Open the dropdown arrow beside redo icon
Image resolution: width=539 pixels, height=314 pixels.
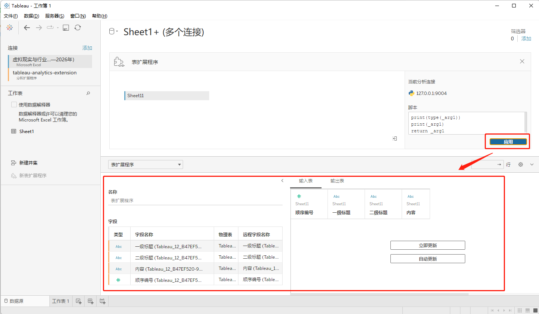click(x=58, y=28)
